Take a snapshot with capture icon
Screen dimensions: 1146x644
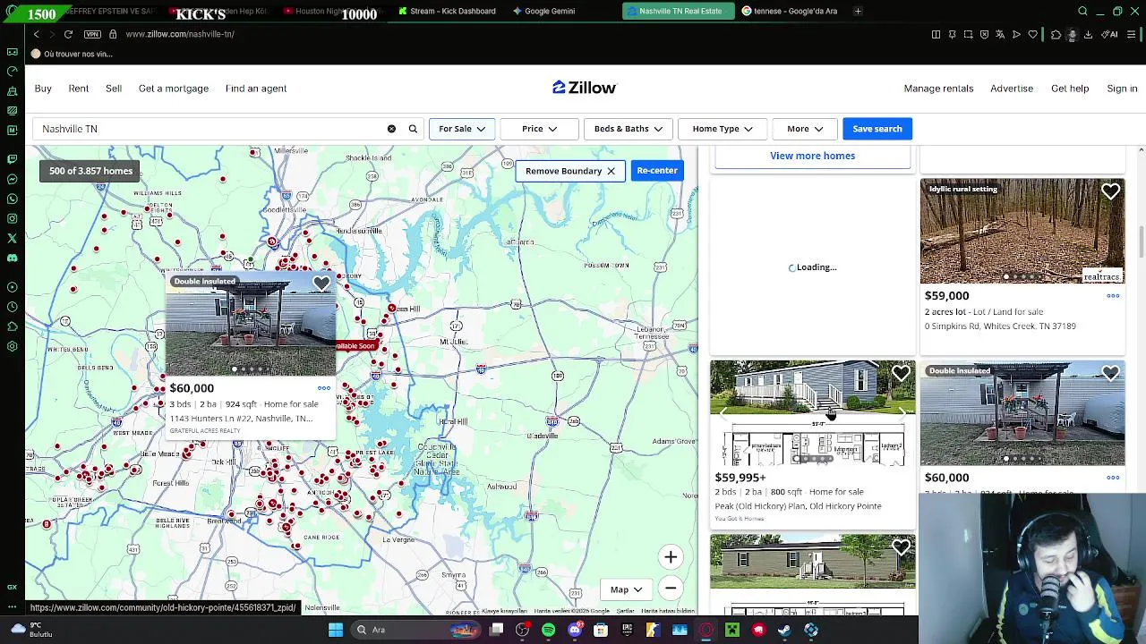pyautogui.click(x=968, y=34)
